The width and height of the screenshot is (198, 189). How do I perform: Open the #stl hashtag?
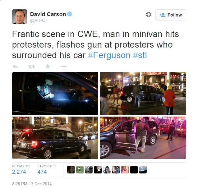[x=140, y=55]
